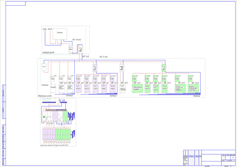Select breaker labeled D14
Image resolution: width=237 pixels, height=167 pixels.
(61, 78)
